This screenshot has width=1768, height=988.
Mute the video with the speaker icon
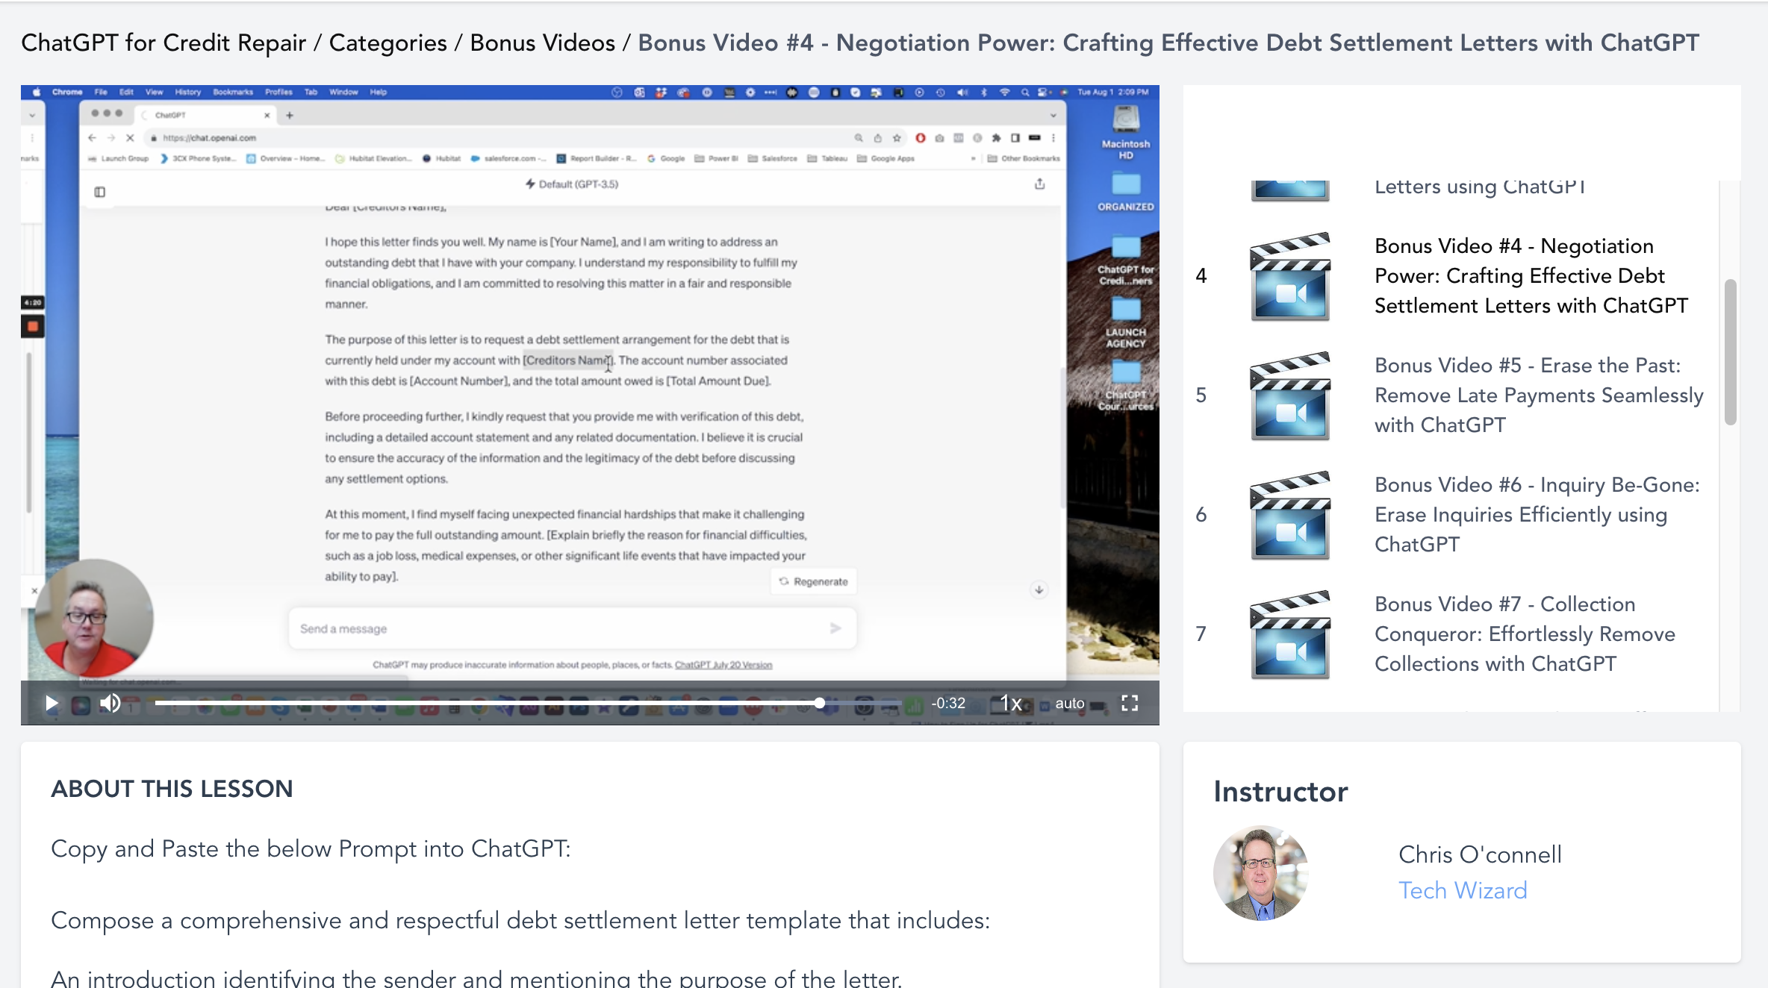110,703
